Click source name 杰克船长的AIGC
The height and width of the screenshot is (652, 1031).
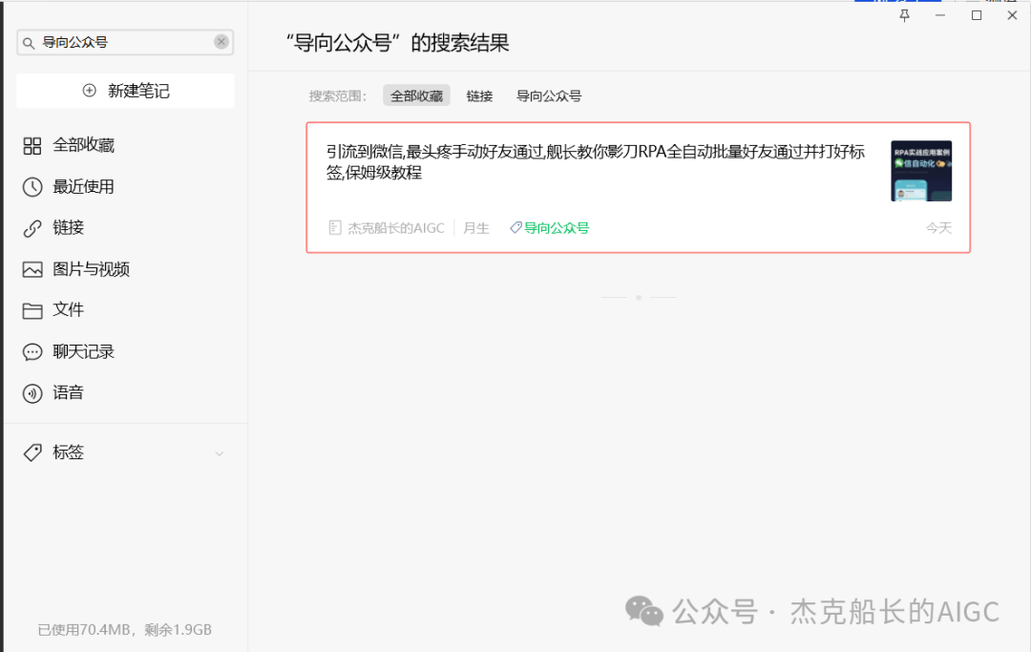[x=396, y=228]
